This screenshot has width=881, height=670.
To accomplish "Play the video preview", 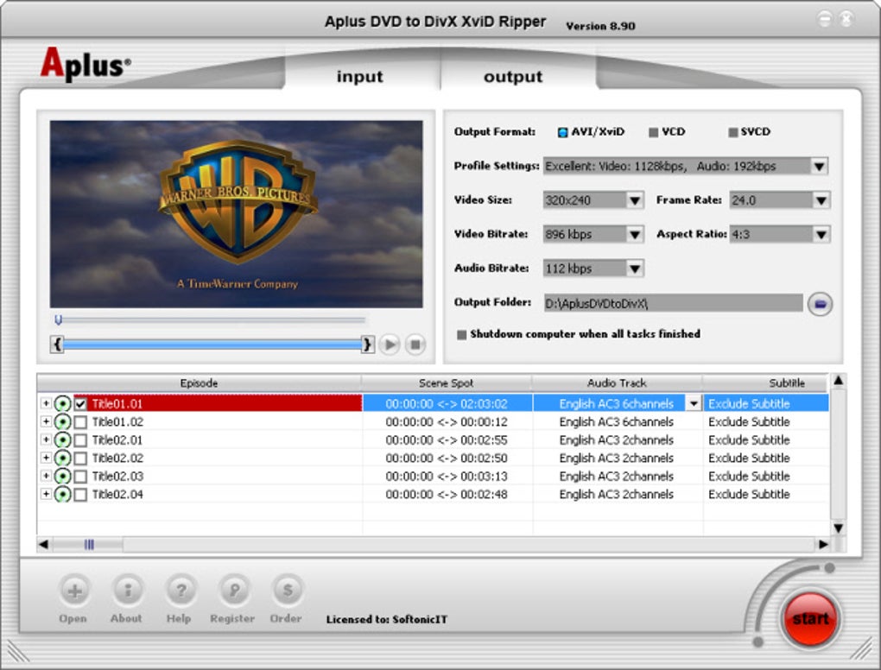I will tap(389, 344).
